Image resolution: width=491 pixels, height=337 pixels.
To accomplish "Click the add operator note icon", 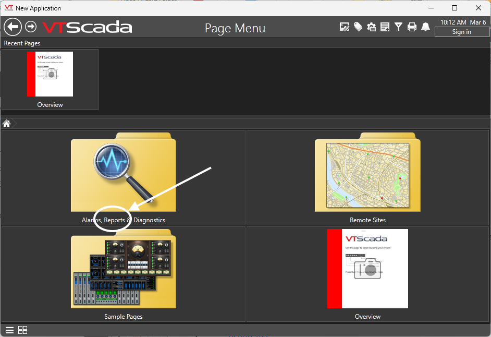I will [385, 27].
